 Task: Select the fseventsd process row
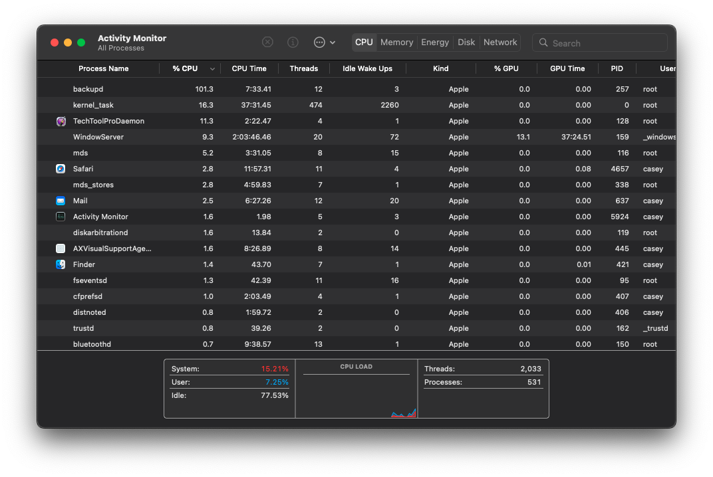pyautogui.click(x=356, y=280)
